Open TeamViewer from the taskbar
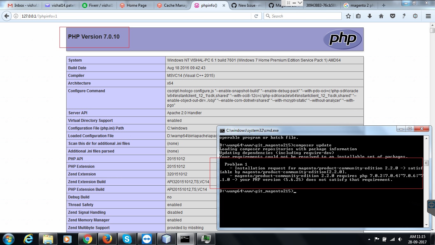Image resolution: width=435 pixels, height=245 pixels. click(146, 239)
